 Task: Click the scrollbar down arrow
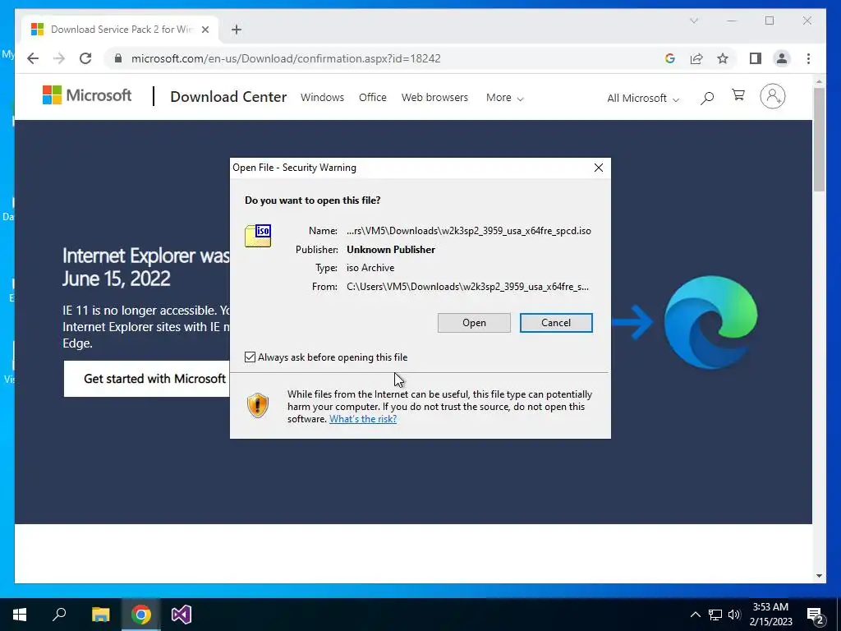[819, 576]
